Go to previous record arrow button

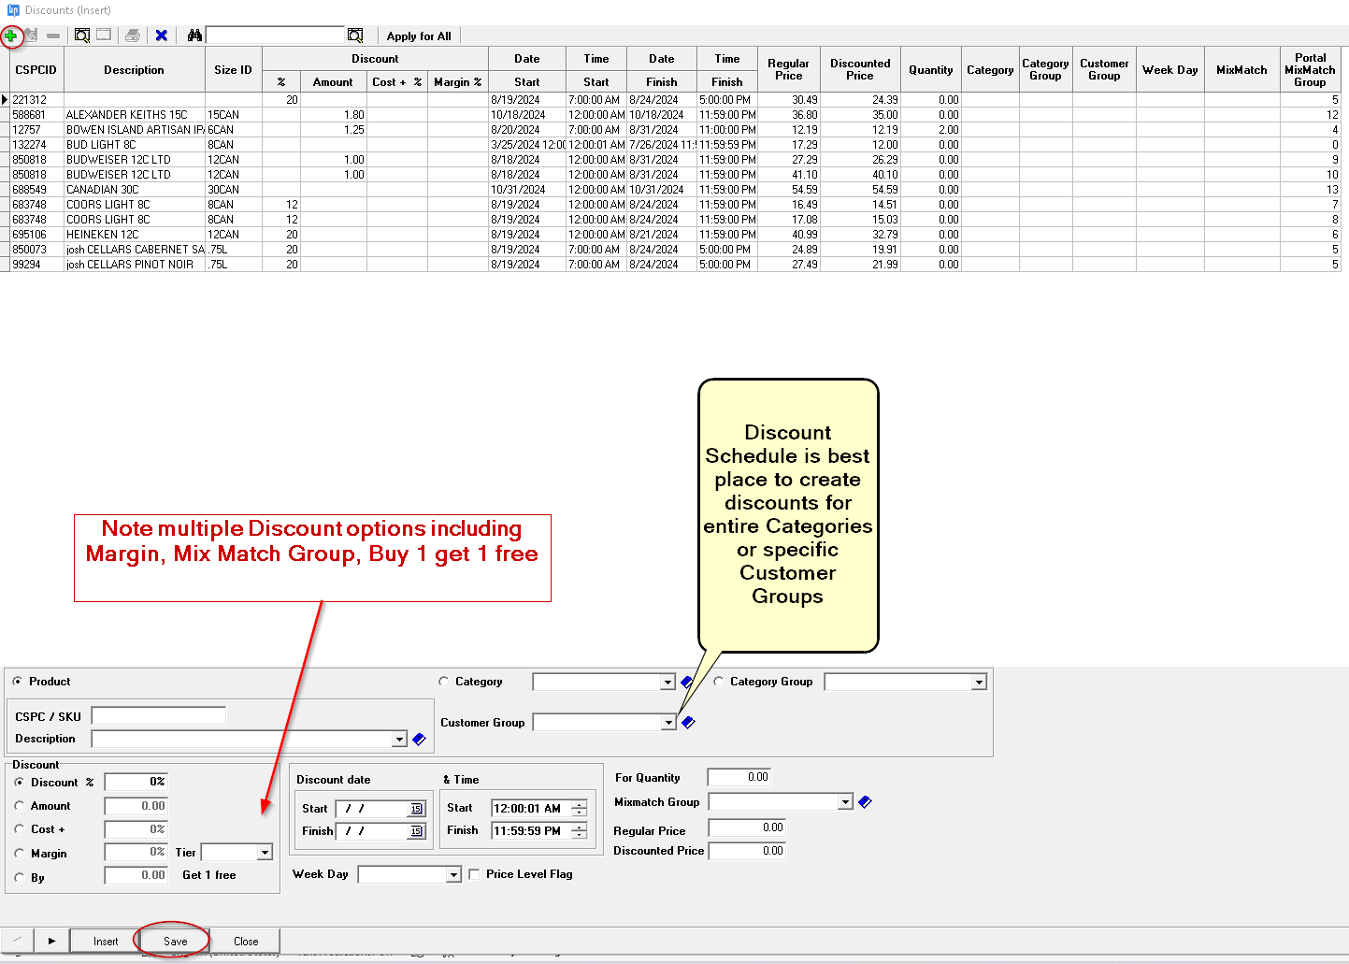[18, 941]
